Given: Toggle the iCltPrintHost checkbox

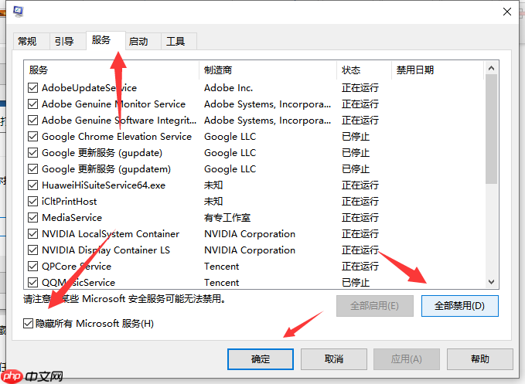Looking at the screenshot, I should tap(32, 202).
